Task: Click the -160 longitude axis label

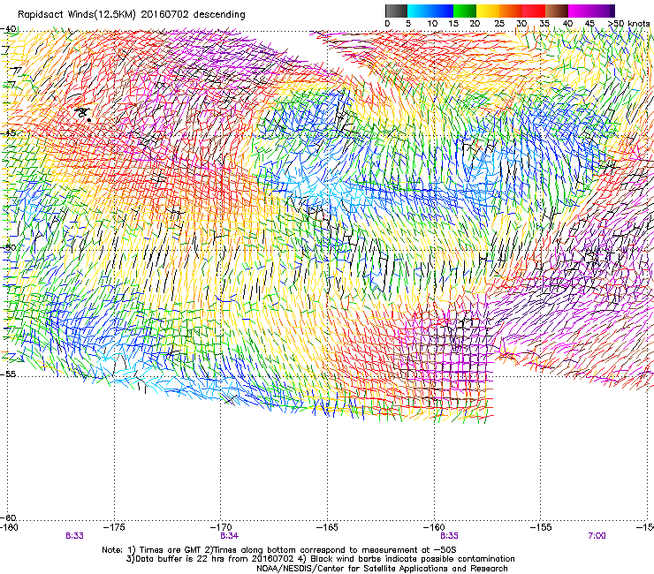Action: (434, 527)
